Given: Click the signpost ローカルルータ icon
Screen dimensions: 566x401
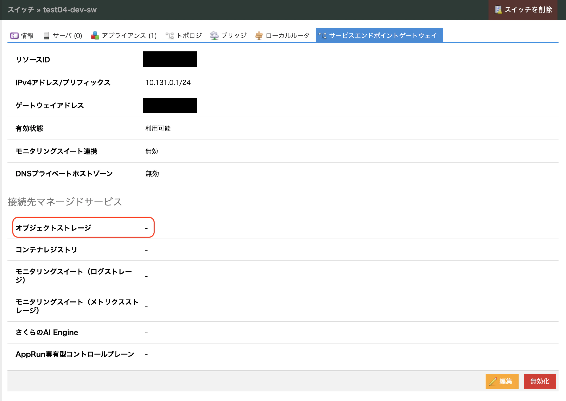Looking at the screenshot, I should click(x=259, y=36).
